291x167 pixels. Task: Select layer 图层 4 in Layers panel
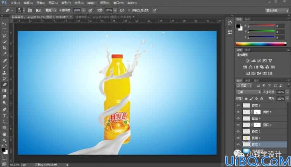[x=261, y=119]
